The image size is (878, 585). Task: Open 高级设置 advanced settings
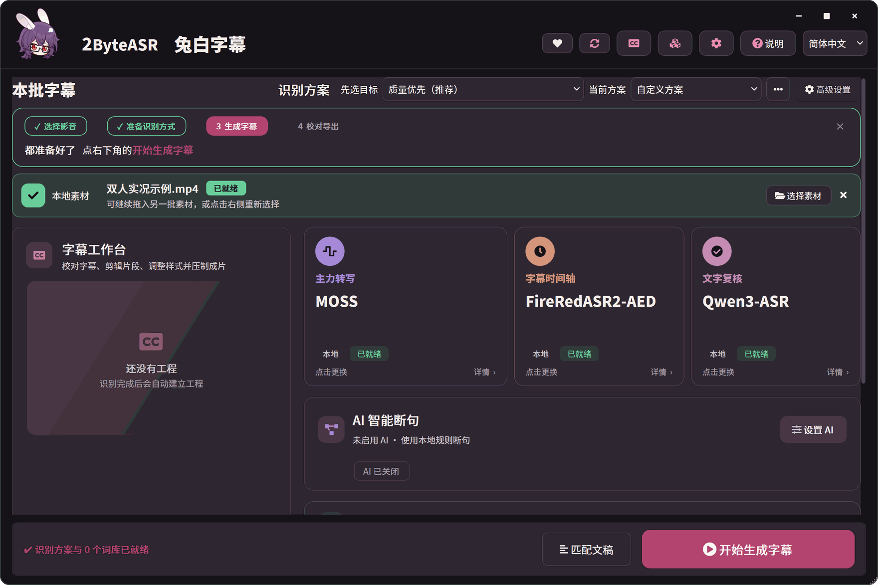click(828, 89)
